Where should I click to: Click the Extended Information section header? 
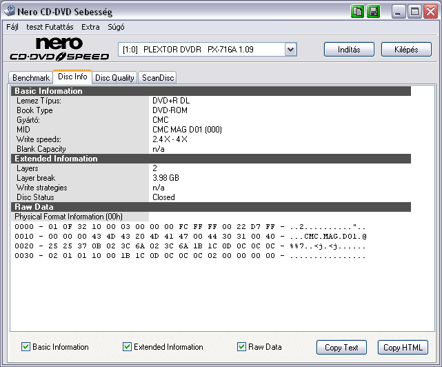pyautogui.click(x=211, y=159)
